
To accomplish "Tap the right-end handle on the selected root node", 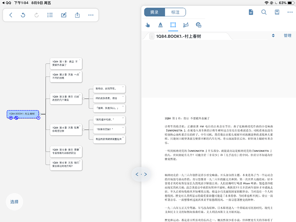I will point(38,118).
